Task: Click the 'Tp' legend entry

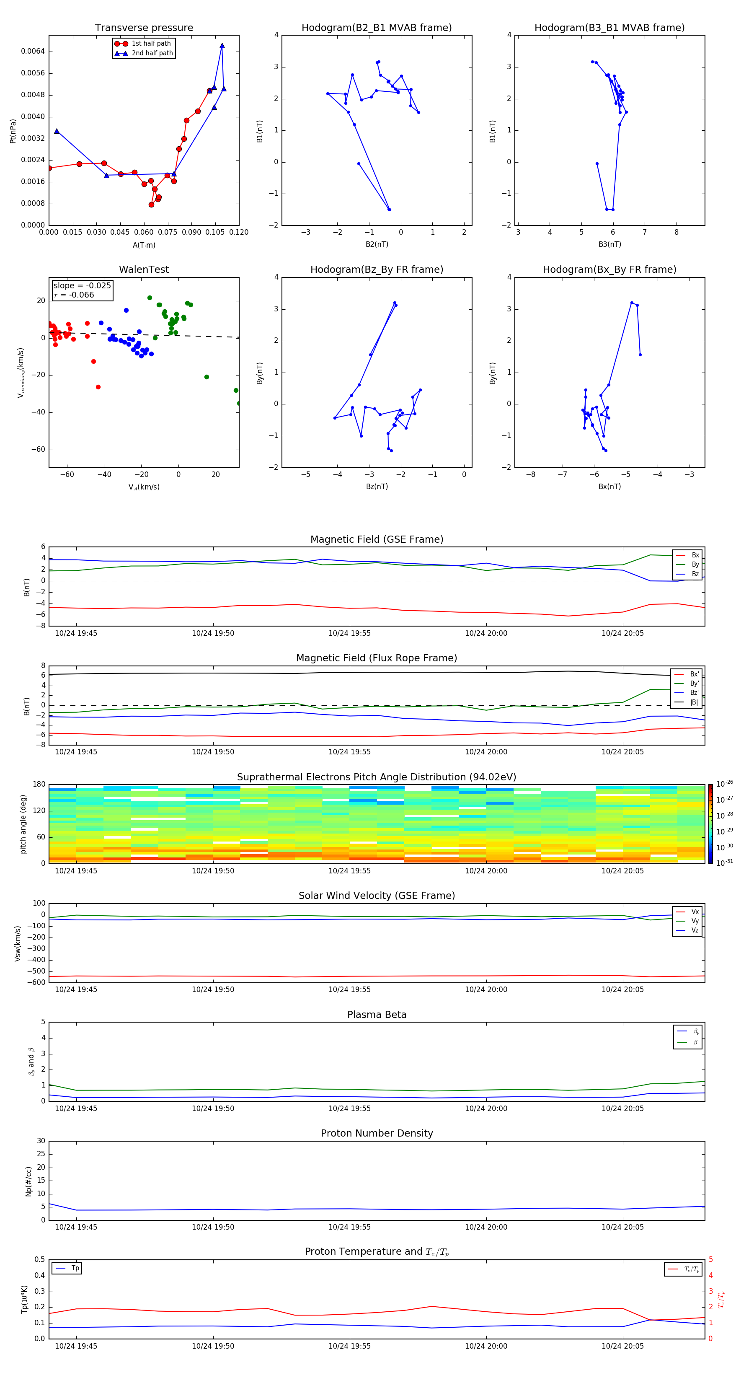Action: tap(67, 1268)
